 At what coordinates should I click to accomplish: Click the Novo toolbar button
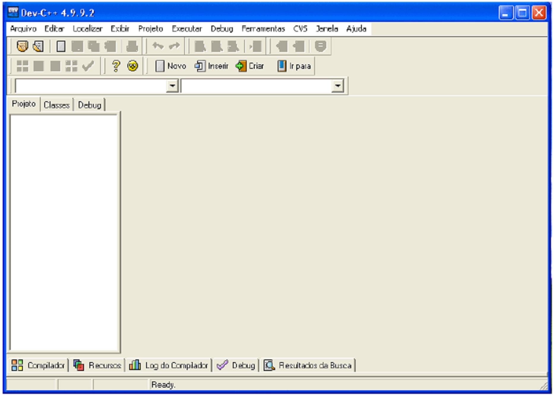(x=171, y=66)
